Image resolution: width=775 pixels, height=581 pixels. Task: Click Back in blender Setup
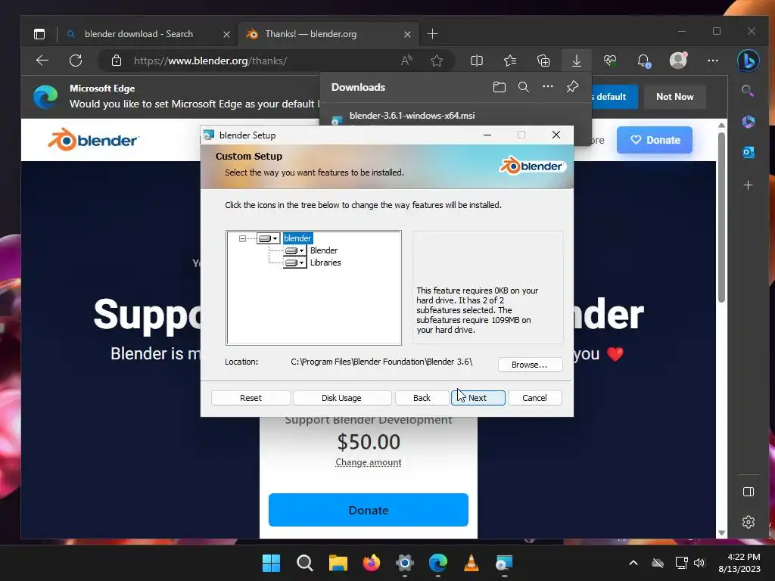422,398
